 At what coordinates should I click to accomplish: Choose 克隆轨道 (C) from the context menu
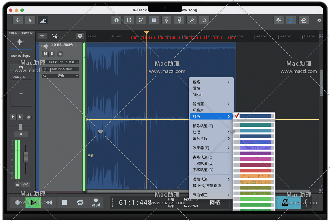click(203, 157)
